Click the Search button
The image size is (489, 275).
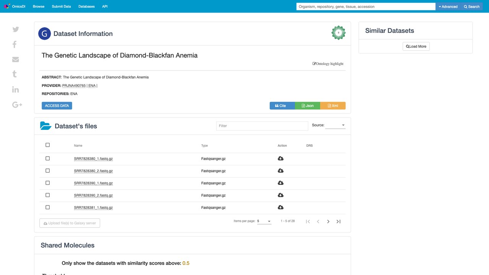471,6
